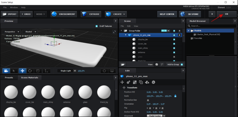Viewport: 238px width, 117px height.
Task: Click the OK button
Action: tap(227, 14)
